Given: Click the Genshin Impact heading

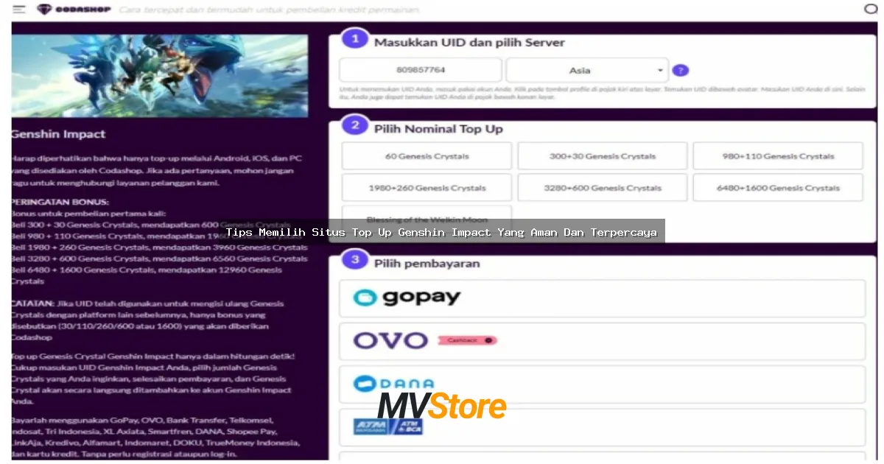Looking at the screenshot, I should point(58,134).
